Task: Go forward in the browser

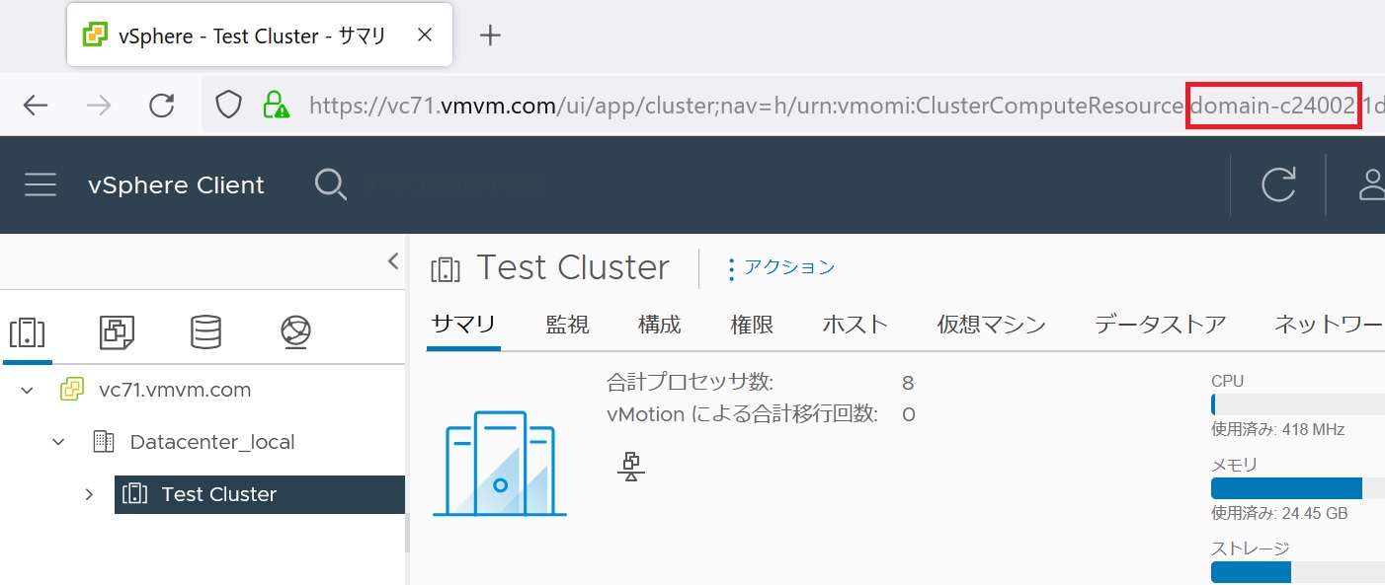Action: point(99,106)
